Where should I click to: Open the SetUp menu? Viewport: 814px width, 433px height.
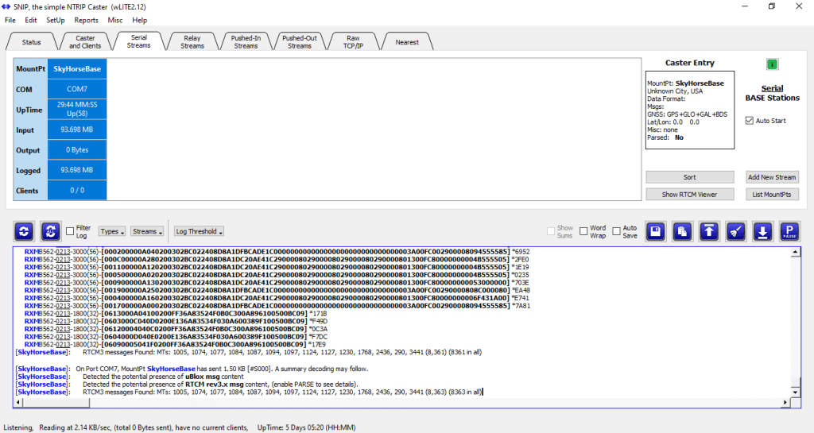click(56, 20)
